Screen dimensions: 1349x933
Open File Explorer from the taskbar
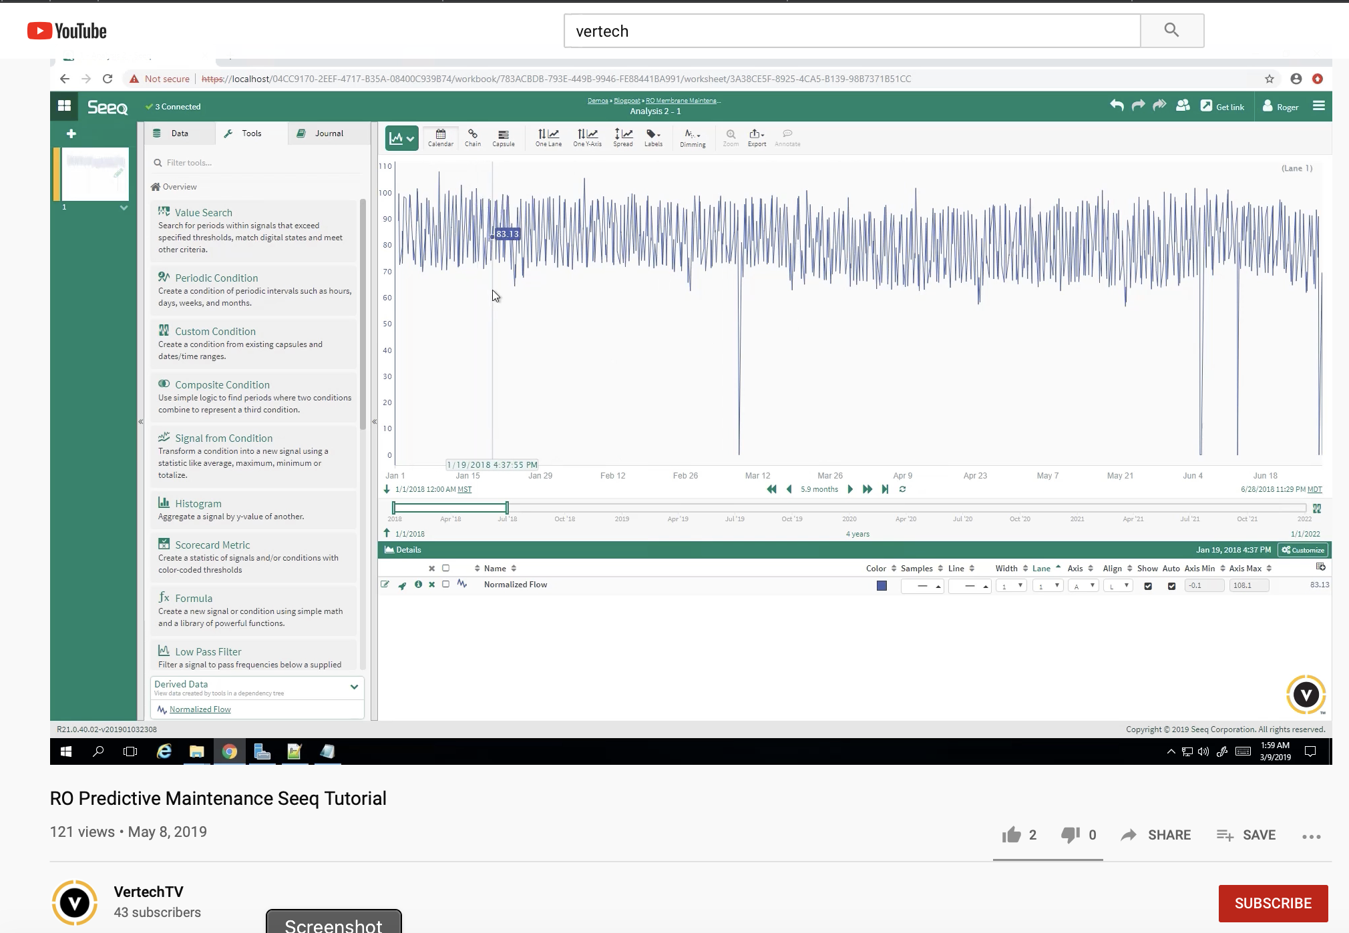tap(196, 751)
